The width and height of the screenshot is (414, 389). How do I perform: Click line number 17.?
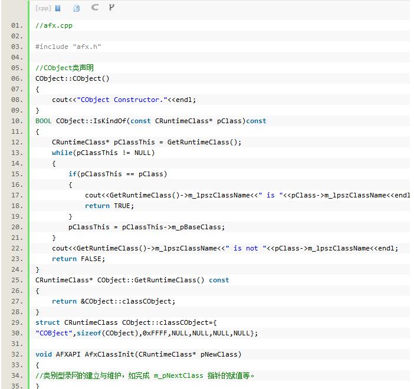(x=17, y=195)
